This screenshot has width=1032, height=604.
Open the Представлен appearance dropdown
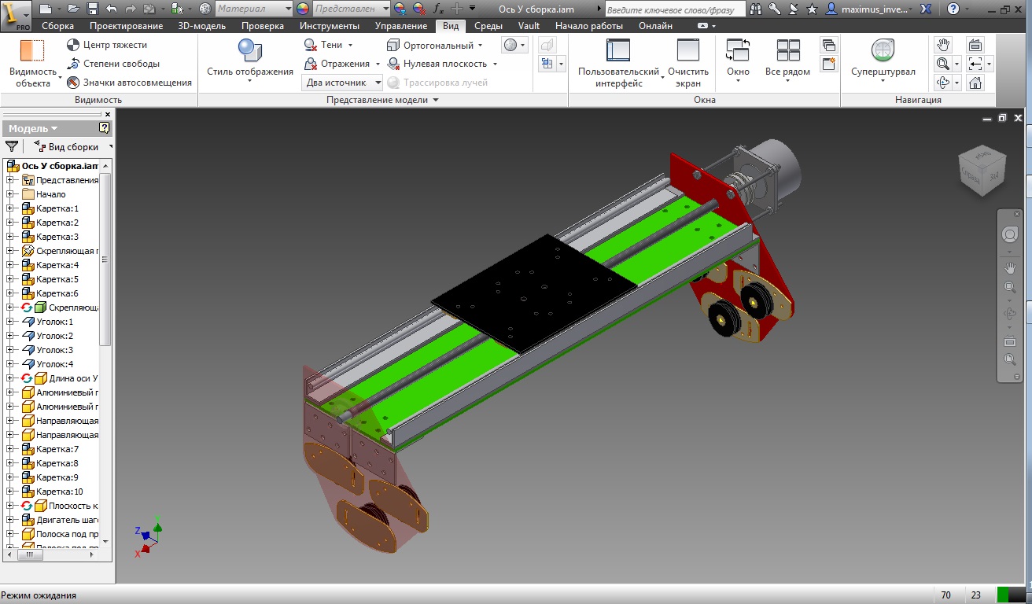pyautogui.click(x=351, y=9)
